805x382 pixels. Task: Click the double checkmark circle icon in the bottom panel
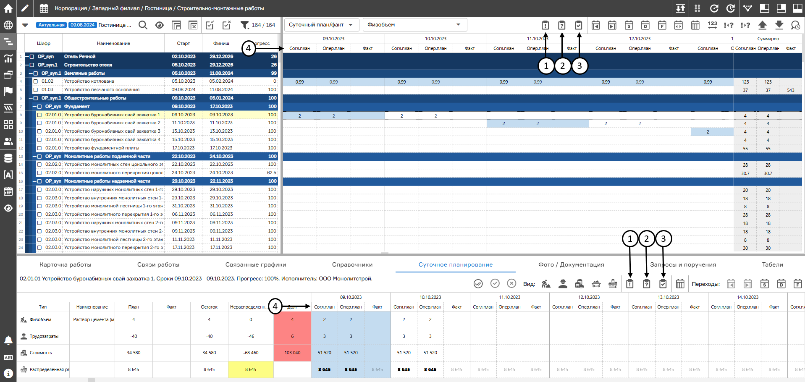click(478, 284)
